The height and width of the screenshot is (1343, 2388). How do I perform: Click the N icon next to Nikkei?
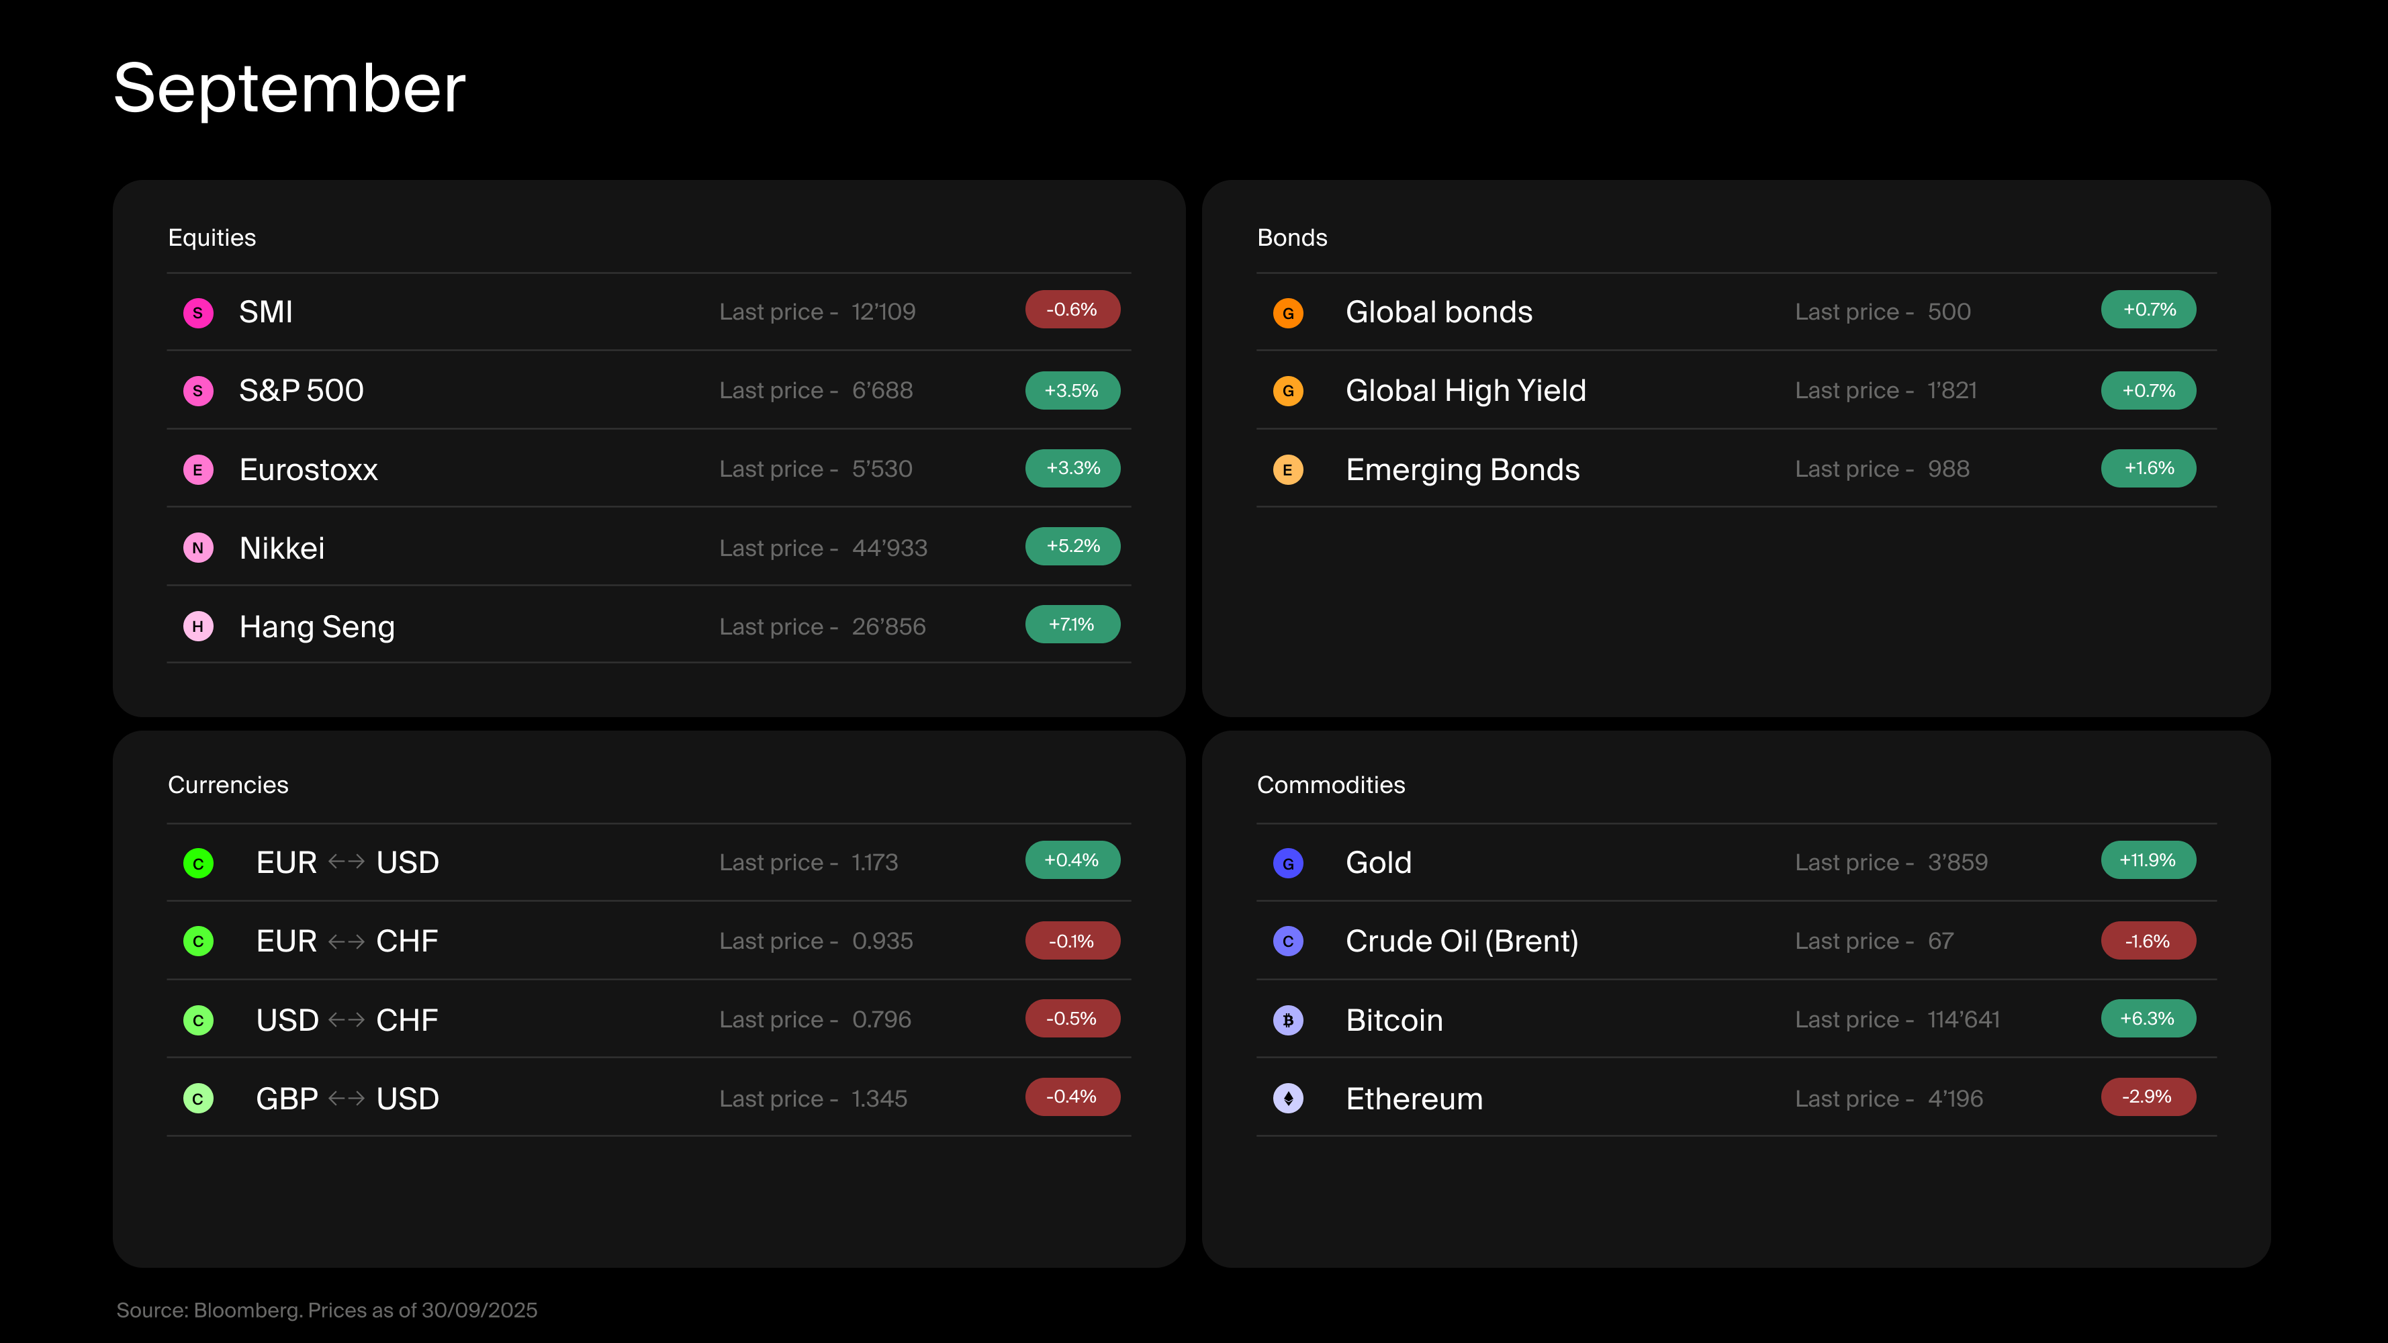tap(197, 548)
